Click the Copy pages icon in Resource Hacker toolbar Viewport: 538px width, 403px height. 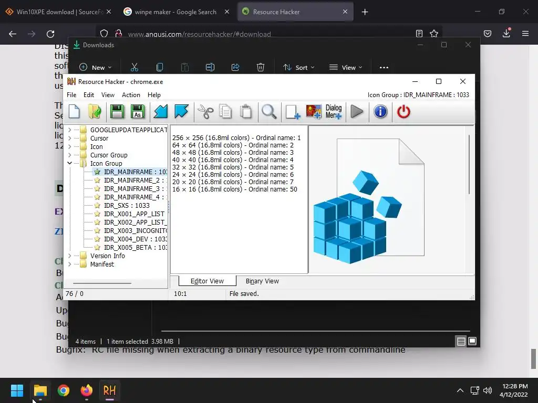point(225,112)
